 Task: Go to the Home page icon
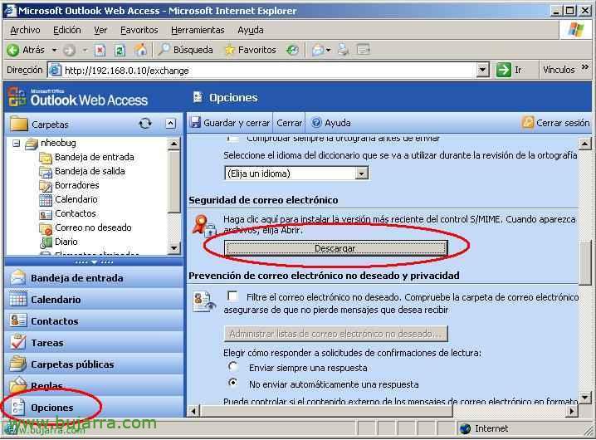(x=140, y=50)
